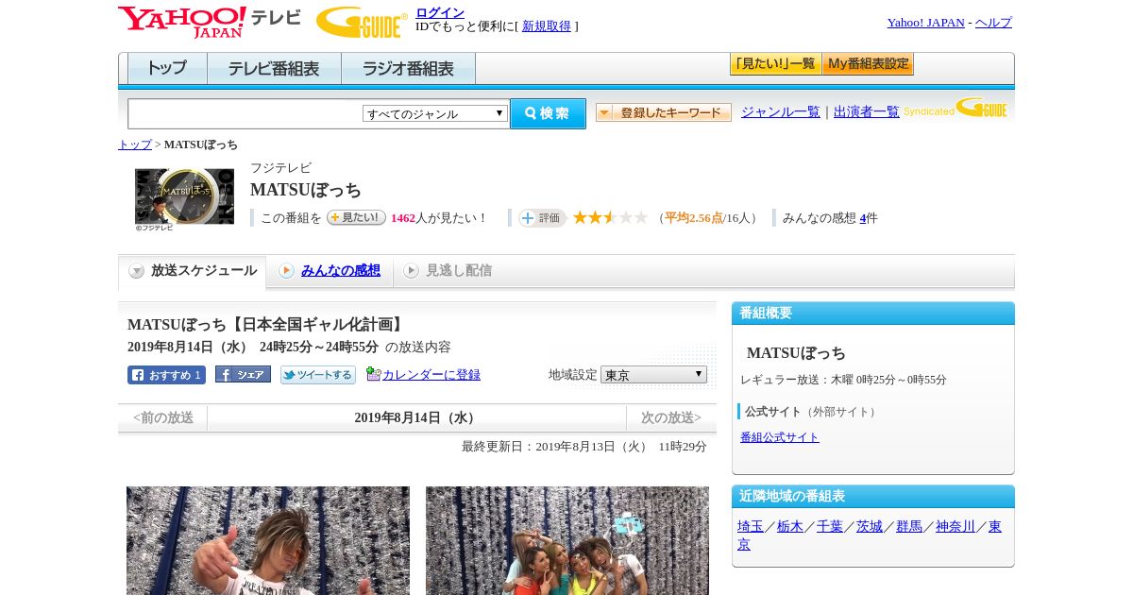Click 2019年8月14日(水) date header text
Screen dimensions: 1133x595
416,417
